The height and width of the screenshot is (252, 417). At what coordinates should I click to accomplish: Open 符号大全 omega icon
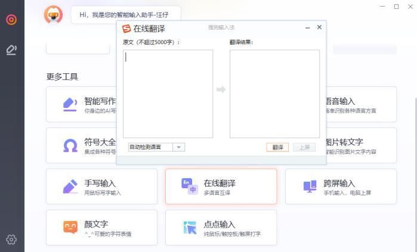click(x=70, y=145)
